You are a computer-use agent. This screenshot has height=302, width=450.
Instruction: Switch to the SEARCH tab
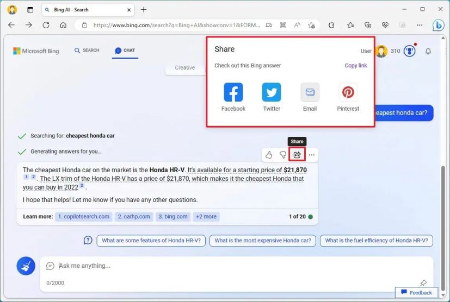(x=87, y=51)
